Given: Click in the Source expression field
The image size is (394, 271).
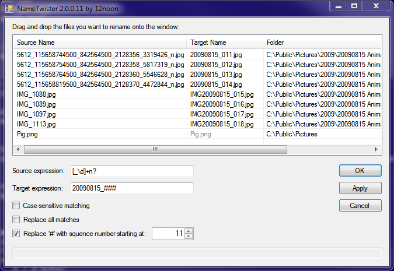Looking at the screenshot, I should click(x=131, y=171).
